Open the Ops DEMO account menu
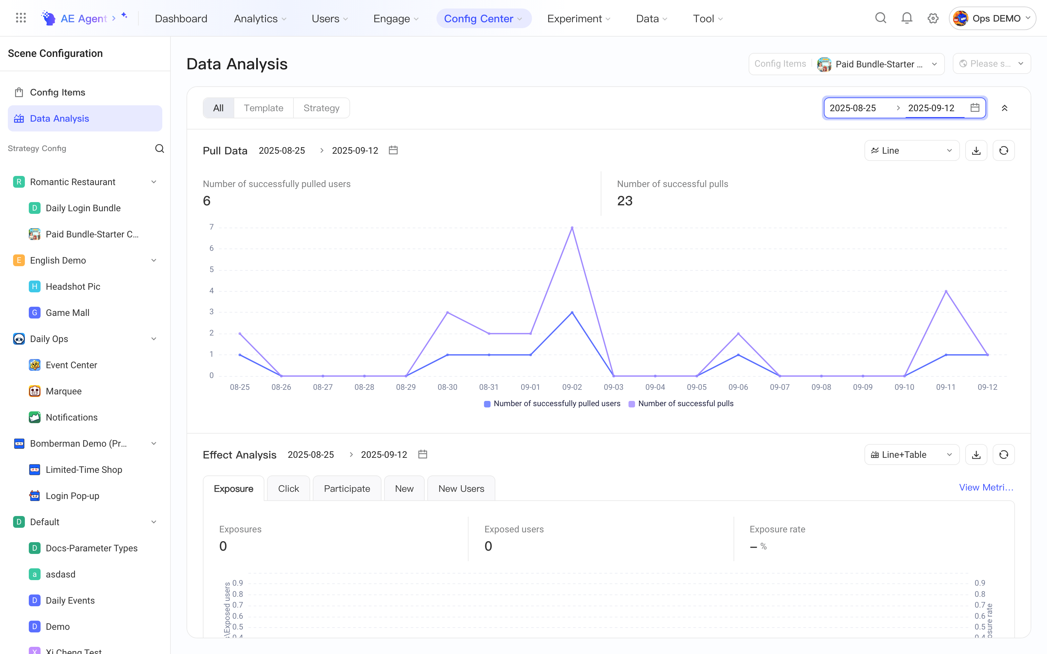The image size is (1047, 654). tap(992, 18)
